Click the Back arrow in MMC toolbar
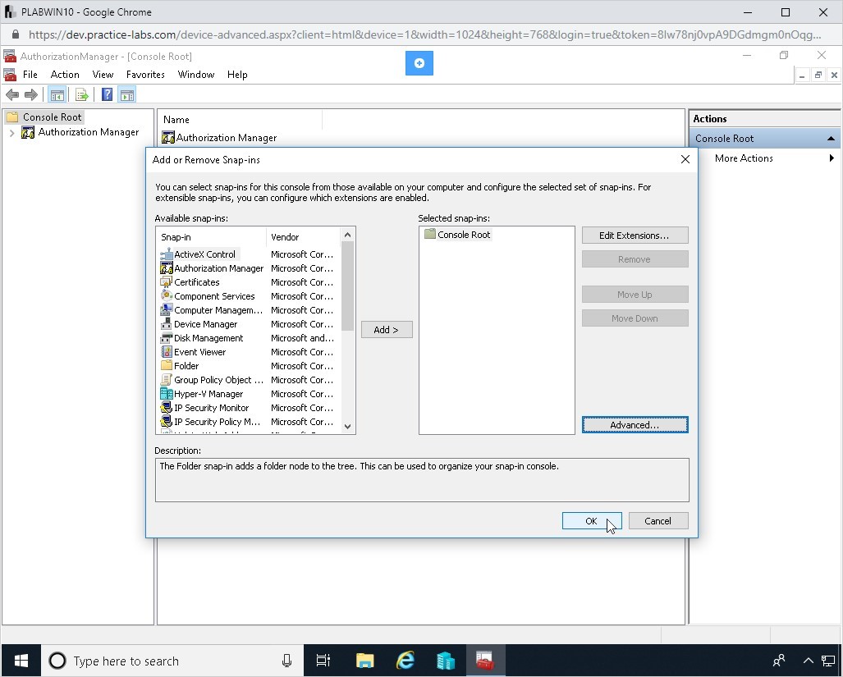This screenshot has width=843, height=677. coord(11,95)
